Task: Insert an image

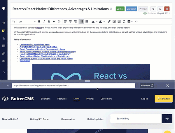Action: 119,22
